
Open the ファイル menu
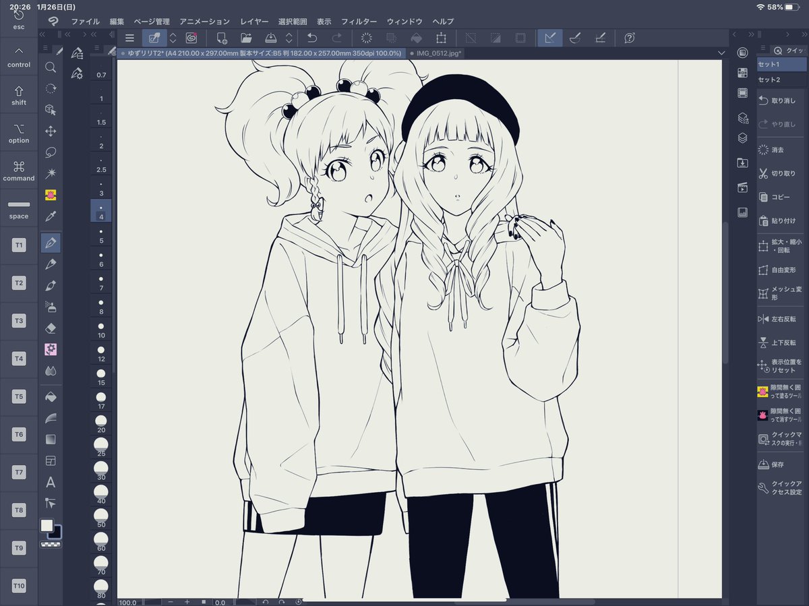pyautogui.click(x=85, y=22)
